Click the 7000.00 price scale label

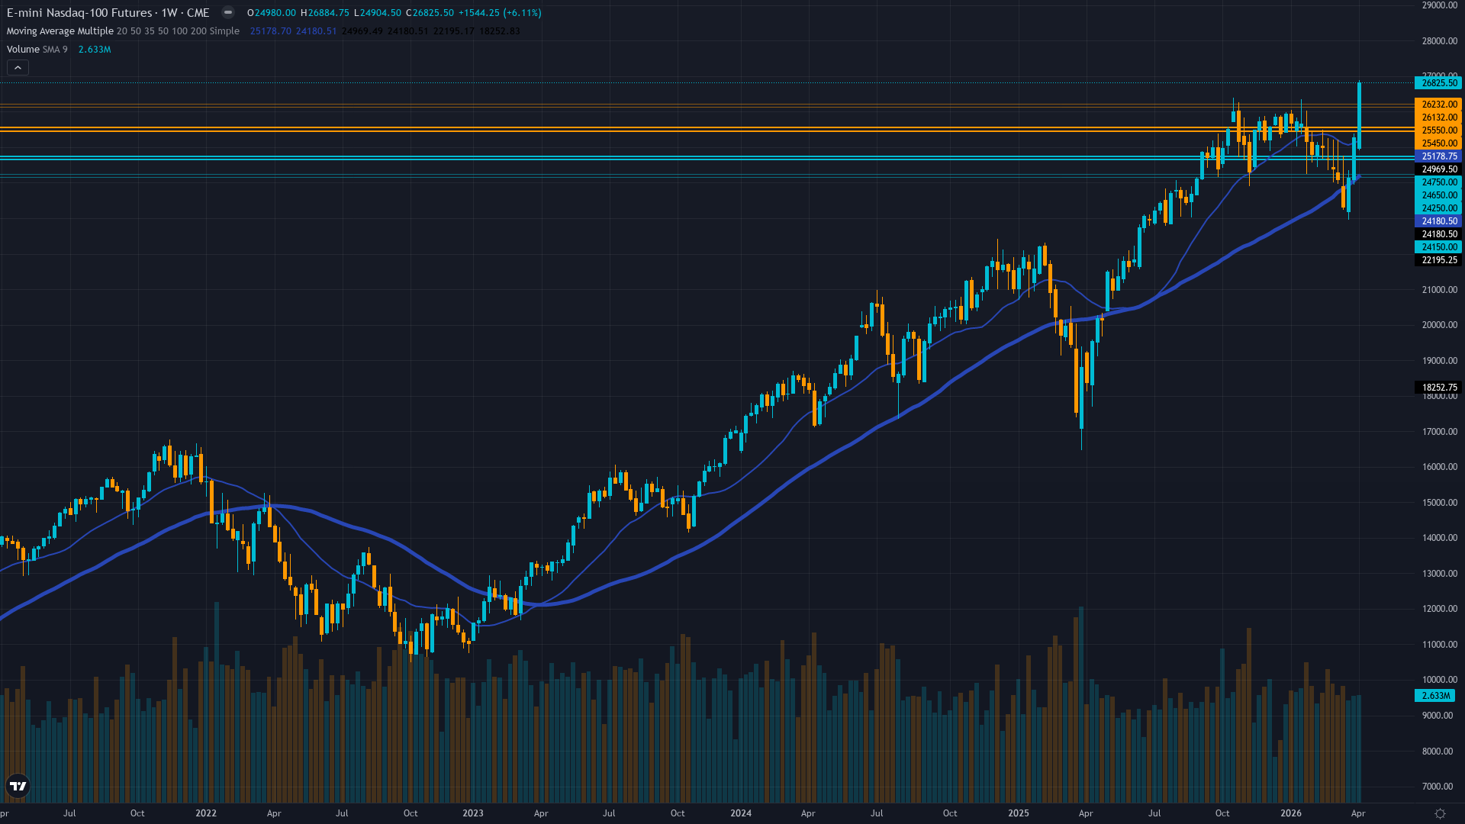click(1438, 787)
